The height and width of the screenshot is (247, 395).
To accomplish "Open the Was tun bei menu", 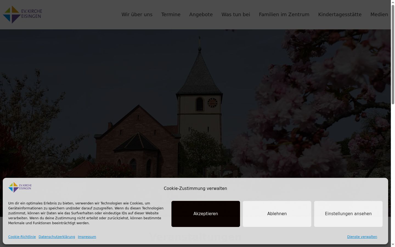I will click(x=236, y=15).
